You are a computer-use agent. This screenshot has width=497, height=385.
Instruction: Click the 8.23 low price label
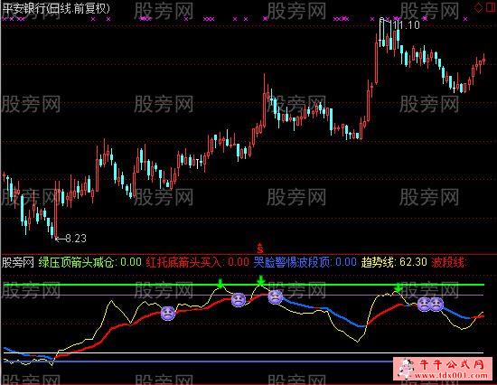tap(76, 239)
